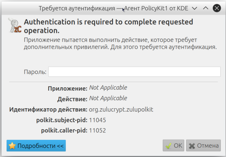Click the zuluCrypt keys icon
This screenshot has height=157, width=226.
click(15, 27)
